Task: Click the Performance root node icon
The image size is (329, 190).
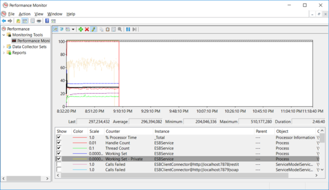Action: [4, 29]
